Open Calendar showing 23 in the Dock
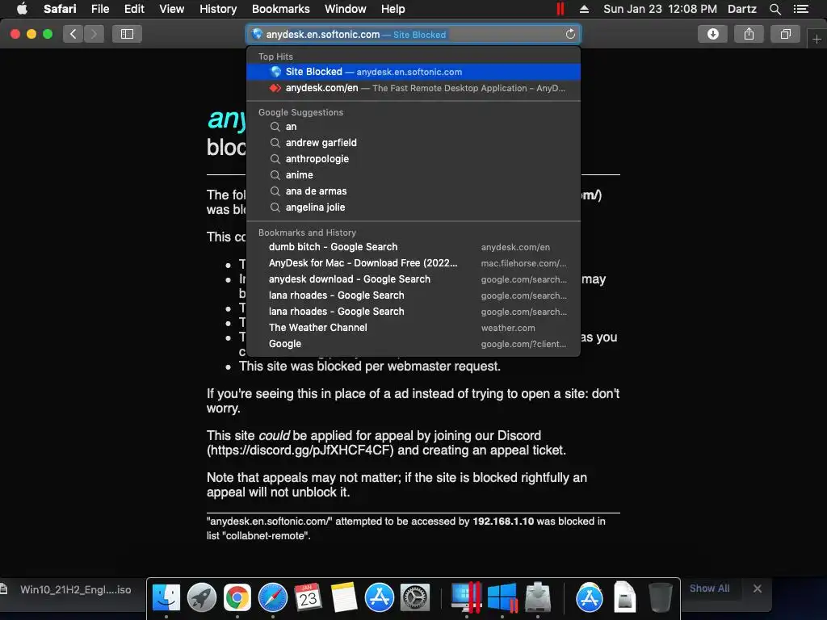The height and width of the screenshot is (620, 827). (308, 598)
